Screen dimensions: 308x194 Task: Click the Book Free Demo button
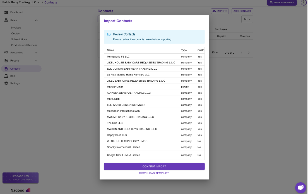click(282, 3)
